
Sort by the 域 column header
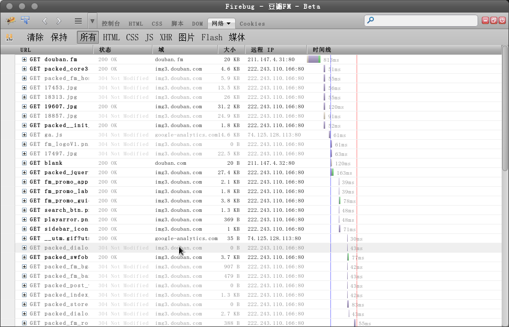point(185,50)
